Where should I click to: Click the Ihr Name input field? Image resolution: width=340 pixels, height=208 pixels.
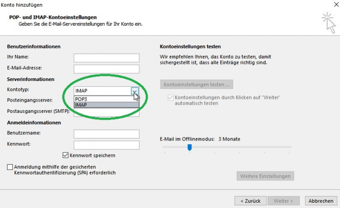coord(106,58)
